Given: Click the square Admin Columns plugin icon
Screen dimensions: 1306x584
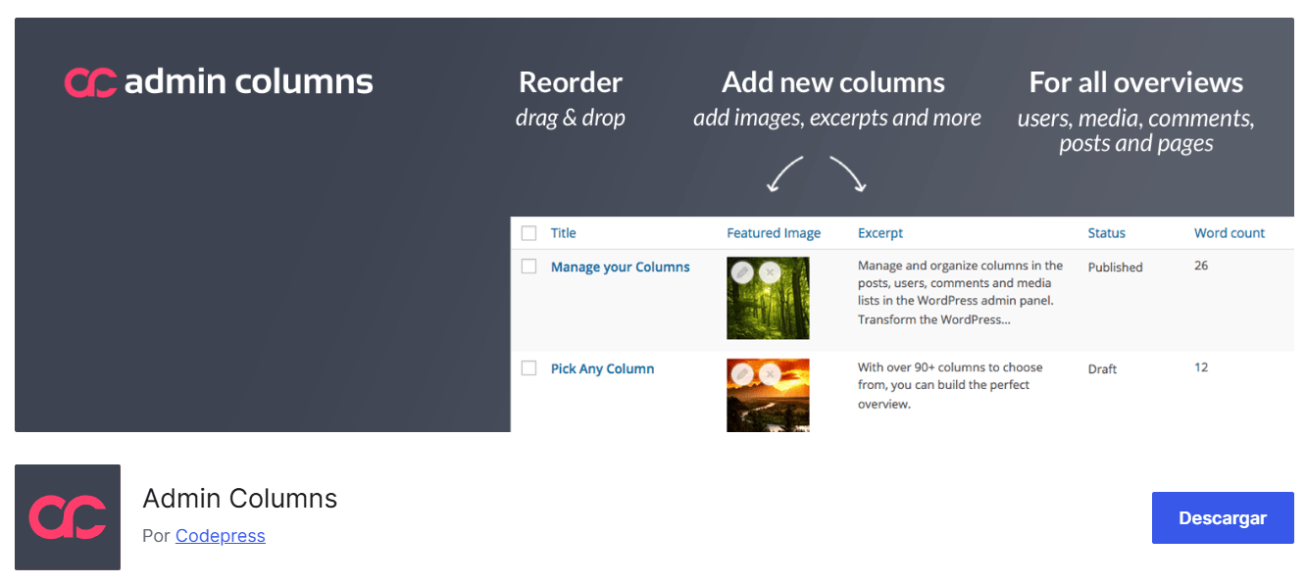Looking at the screenshot, I should click(x=68, y=517).
